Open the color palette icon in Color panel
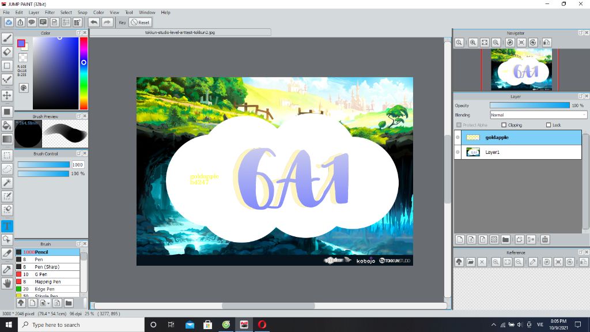The height and width of the screenshot is (332, 590). (x=23, y=88)
